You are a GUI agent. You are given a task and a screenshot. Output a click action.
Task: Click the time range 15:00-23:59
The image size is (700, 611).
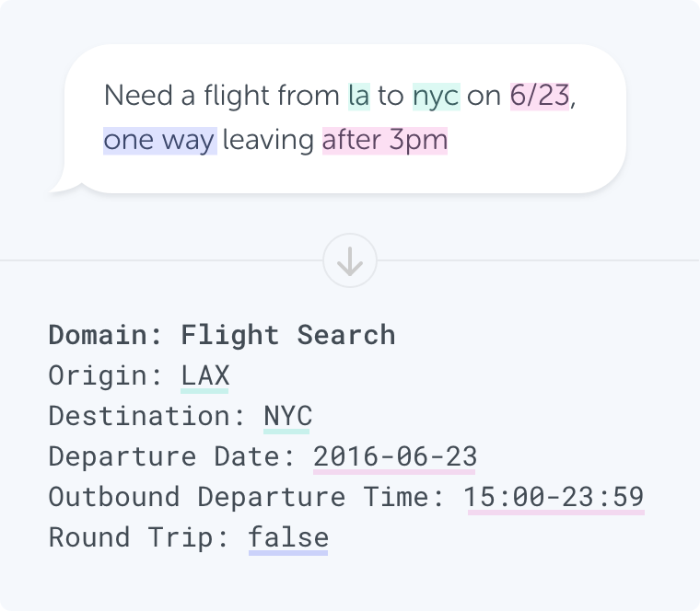(554, 497)
